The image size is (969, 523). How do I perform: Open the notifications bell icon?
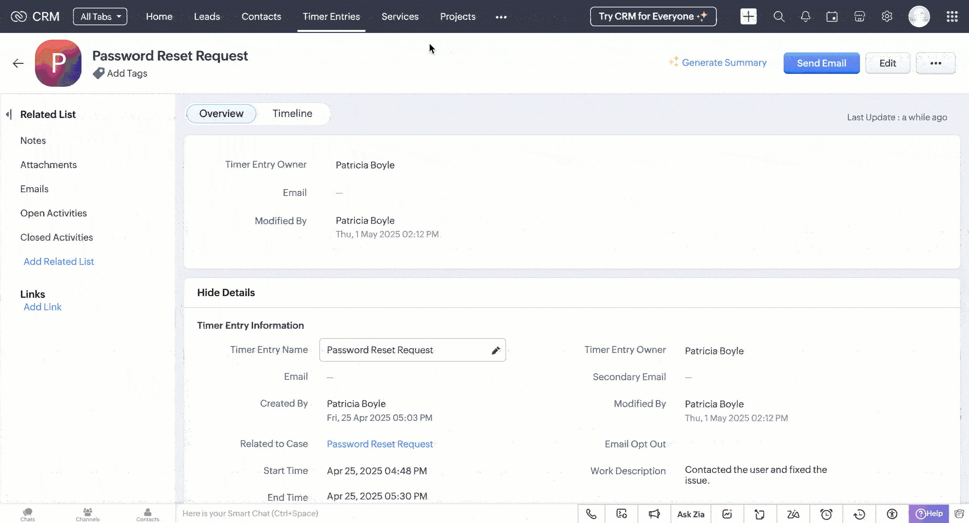coord(805,16)
